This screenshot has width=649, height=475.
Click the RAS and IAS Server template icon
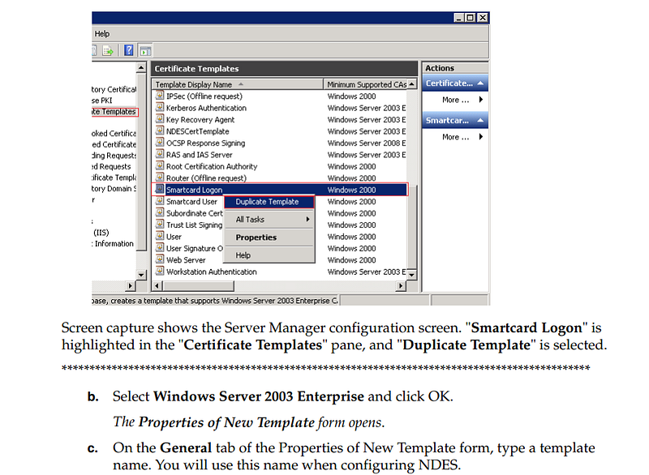point(160,154)
